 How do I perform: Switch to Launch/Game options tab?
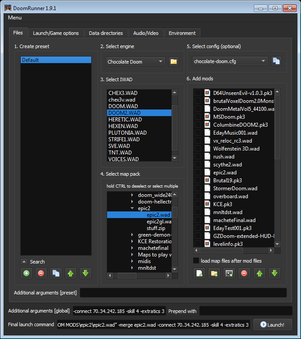click(56, 33)
